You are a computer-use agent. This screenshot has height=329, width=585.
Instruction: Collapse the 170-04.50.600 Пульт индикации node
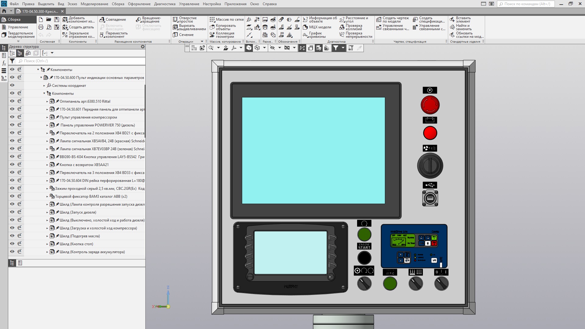41,78
